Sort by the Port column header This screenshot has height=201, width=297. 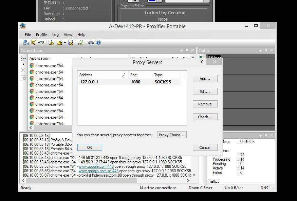pyautogui.click(x=141, y=75)
